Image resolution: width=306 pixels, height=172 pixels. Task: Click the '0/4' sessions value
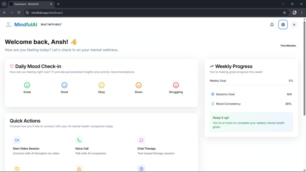tap(289, 94)
